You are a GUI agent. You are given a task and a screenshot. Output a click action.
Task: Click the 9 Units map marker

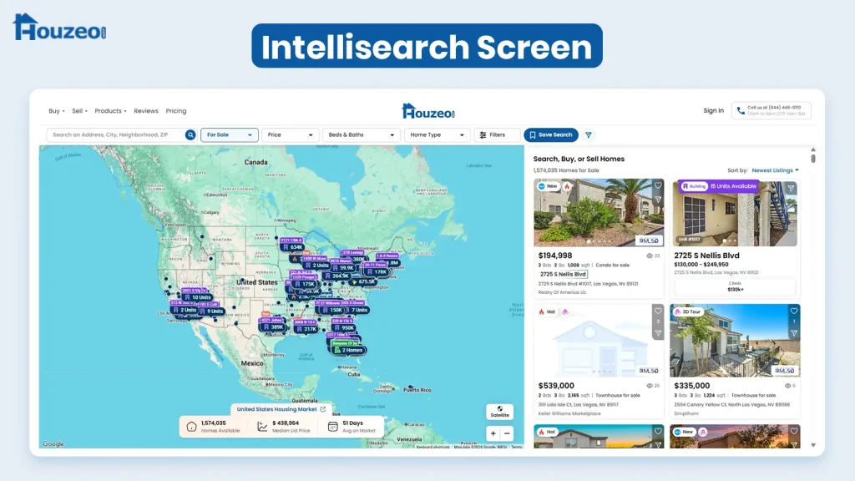tap(212, 311)
